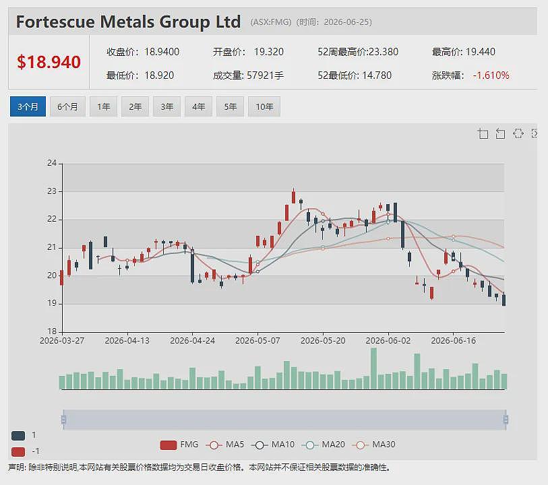Click the zoom reset (back) toolbox icon
The height and width of the screenshot is (485, 548).
point(500,133)
